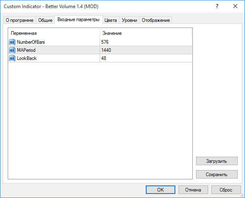Open the Уровни tab
The height and width of the screenshot is (198, 245).
(x=130, y=20)
